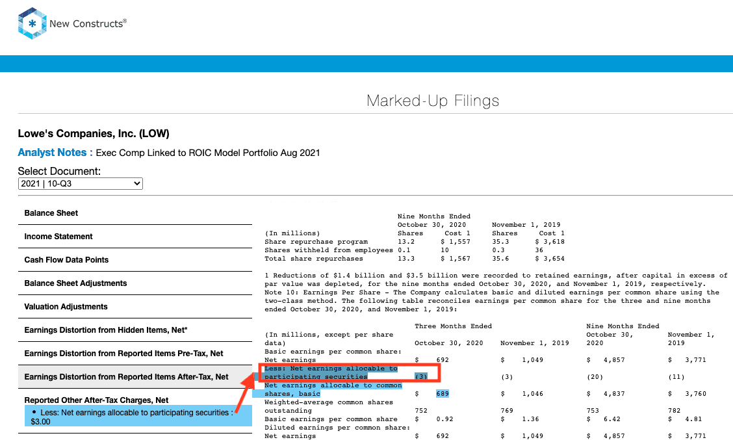The image size is (733, 440).
Task: Click the $ 1,557 cost value
Action: point(456,242)
